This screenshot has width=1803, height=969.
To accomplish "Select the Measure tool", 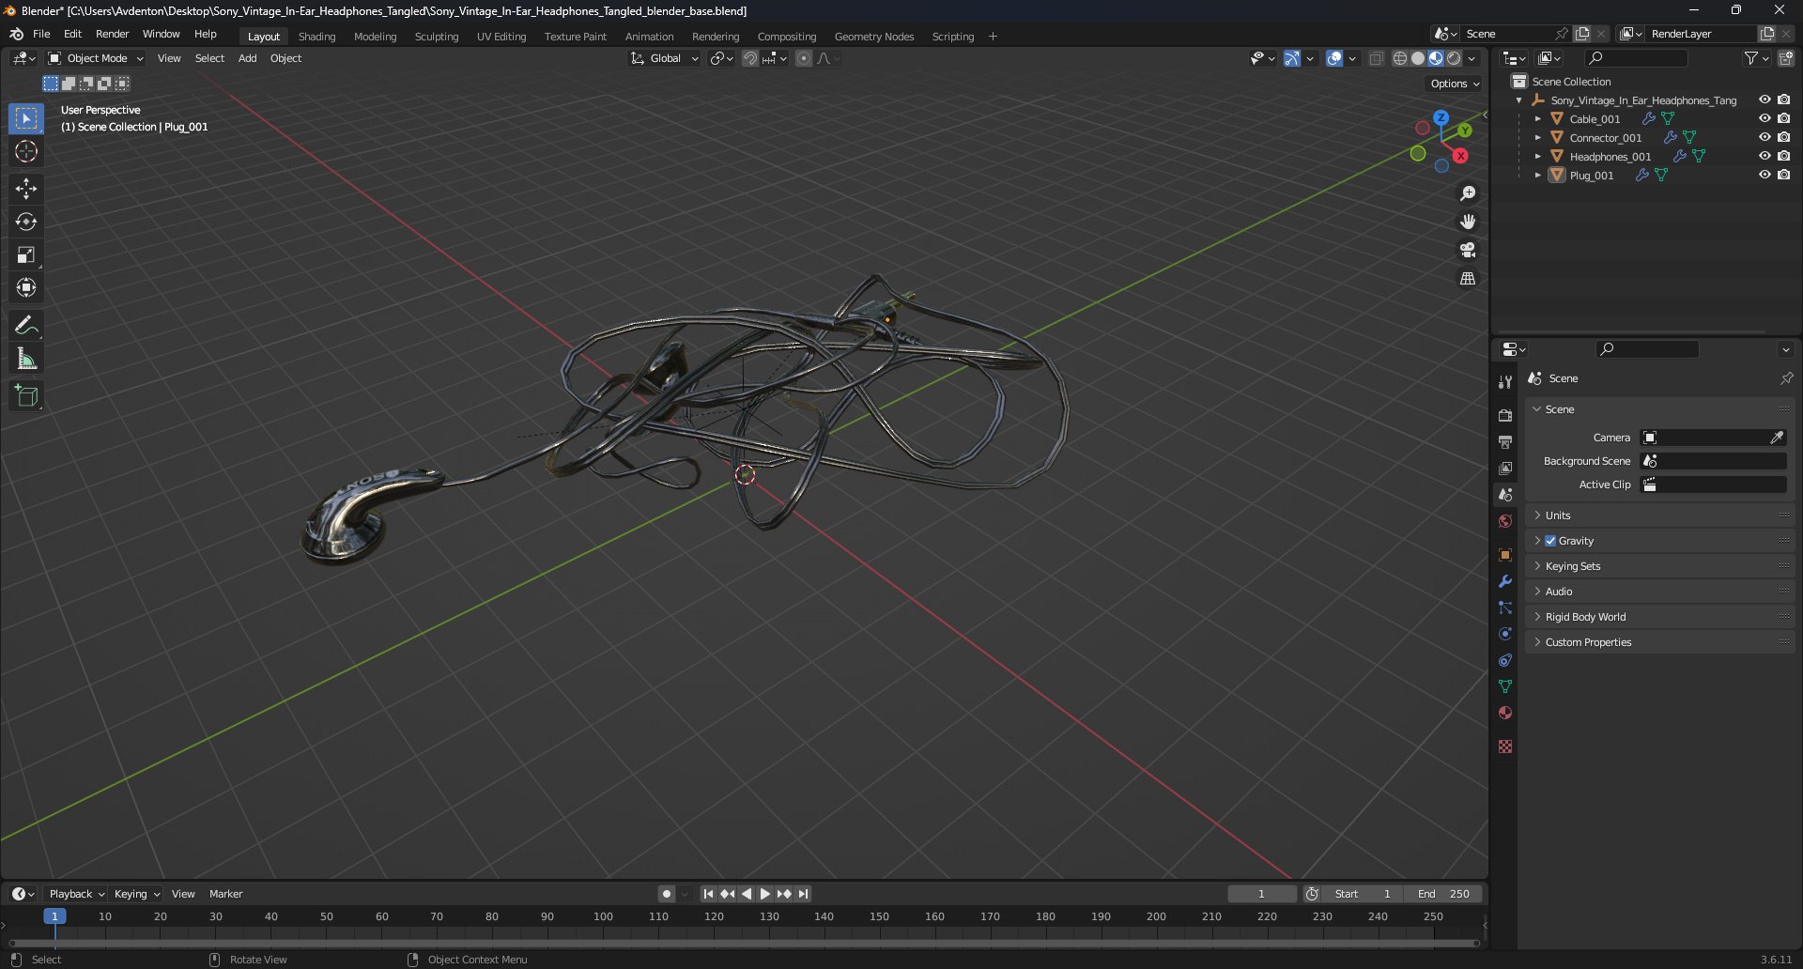I will (x=26, y=359).
